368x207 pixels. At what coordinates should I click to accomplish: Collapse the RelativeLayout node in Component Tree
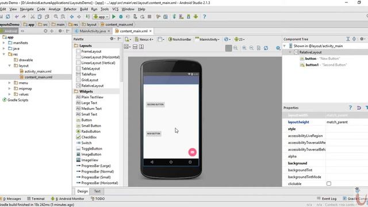coord(290,52)
